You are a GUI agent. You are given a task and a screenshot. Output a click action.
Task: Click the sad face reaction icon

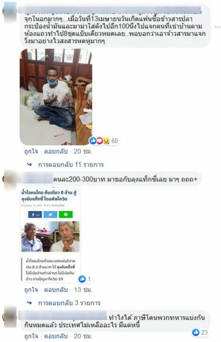106,141
